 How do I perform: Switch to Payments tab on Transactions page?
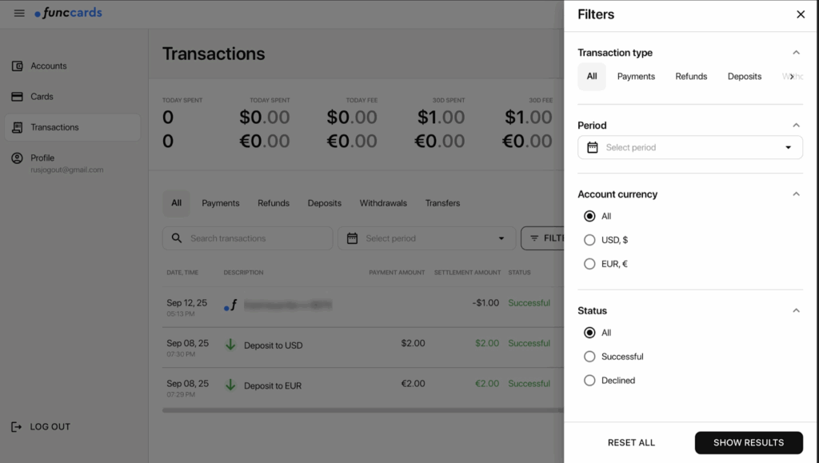[x=221, y=203]
